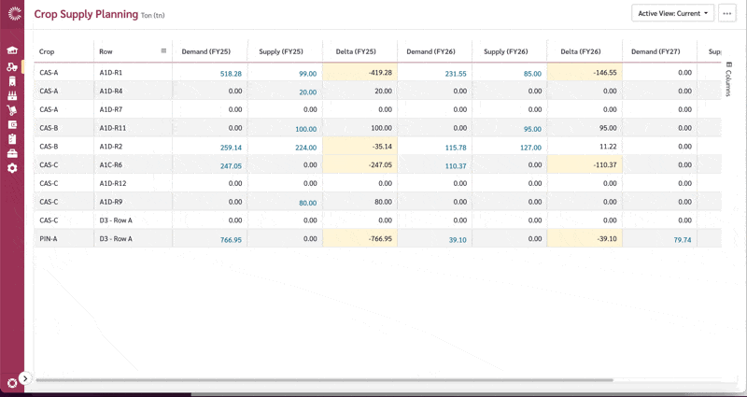Click the clipboard checklist icon in sidebar
The image size is (747, 397).
coord(12,139)
